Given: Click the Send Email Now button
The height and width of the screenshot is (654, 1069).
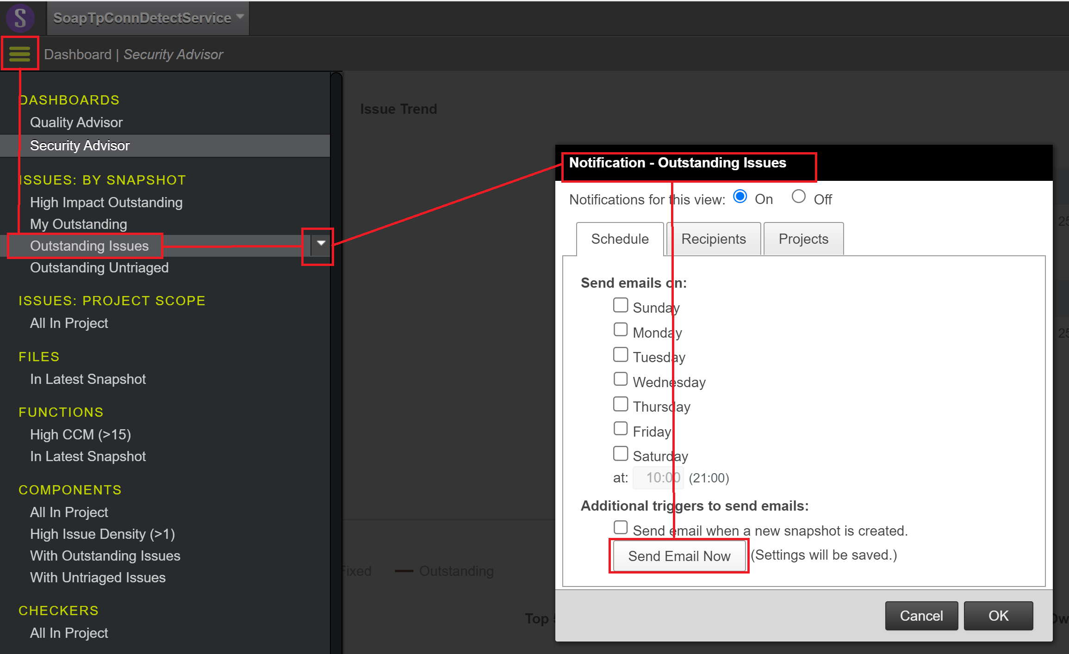Looking at the screenshot, I should (679, 556).
